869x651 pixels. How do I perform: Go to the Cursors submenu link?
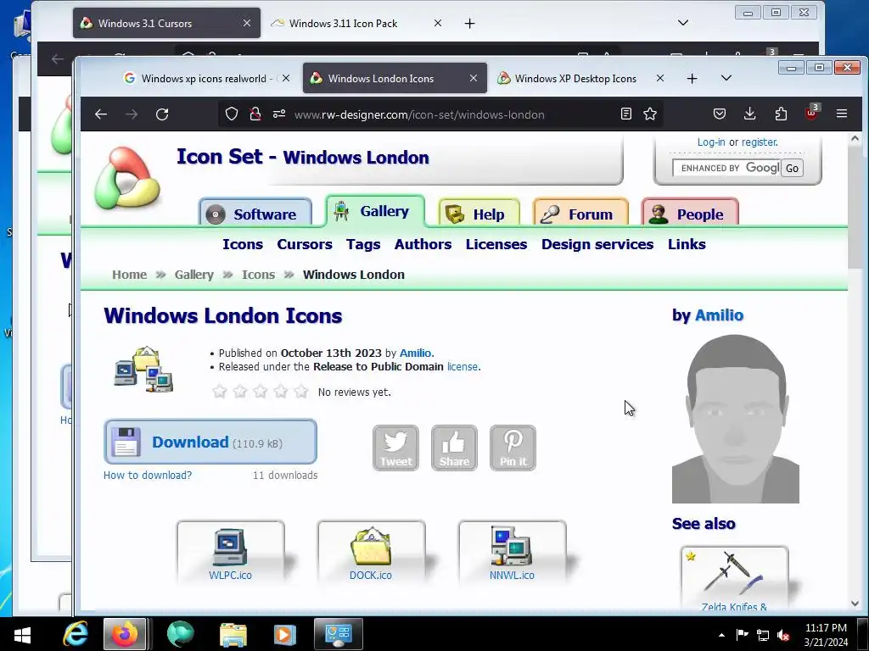[305, 244]
